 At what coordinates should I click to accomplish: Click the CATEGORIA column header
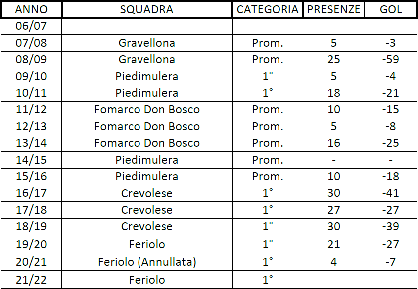(x=268, y=10)
